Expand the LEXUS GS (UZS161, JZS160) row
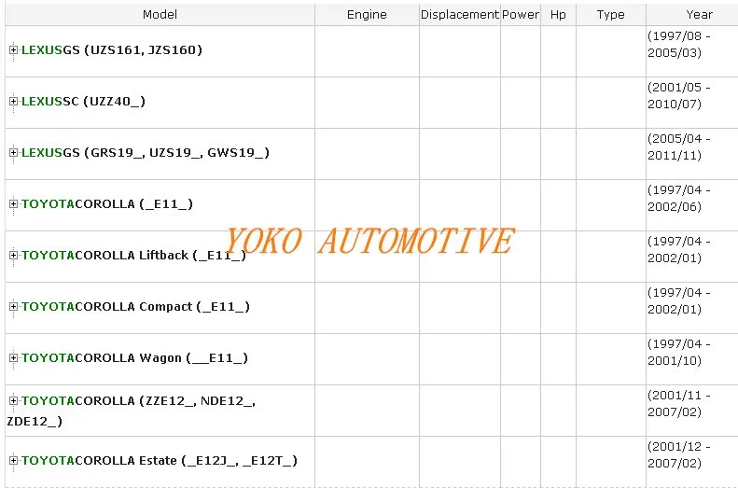Screen dimensions: 738x488 click(13, 49)
